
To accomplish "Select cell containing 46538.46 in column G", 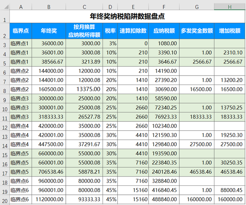I will point(197,172).
